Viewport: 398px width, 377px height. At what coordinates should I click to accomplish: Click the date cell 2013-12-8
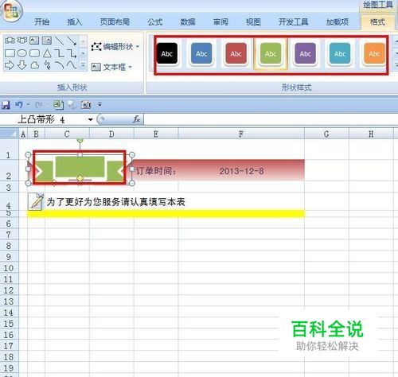(241, 171)
